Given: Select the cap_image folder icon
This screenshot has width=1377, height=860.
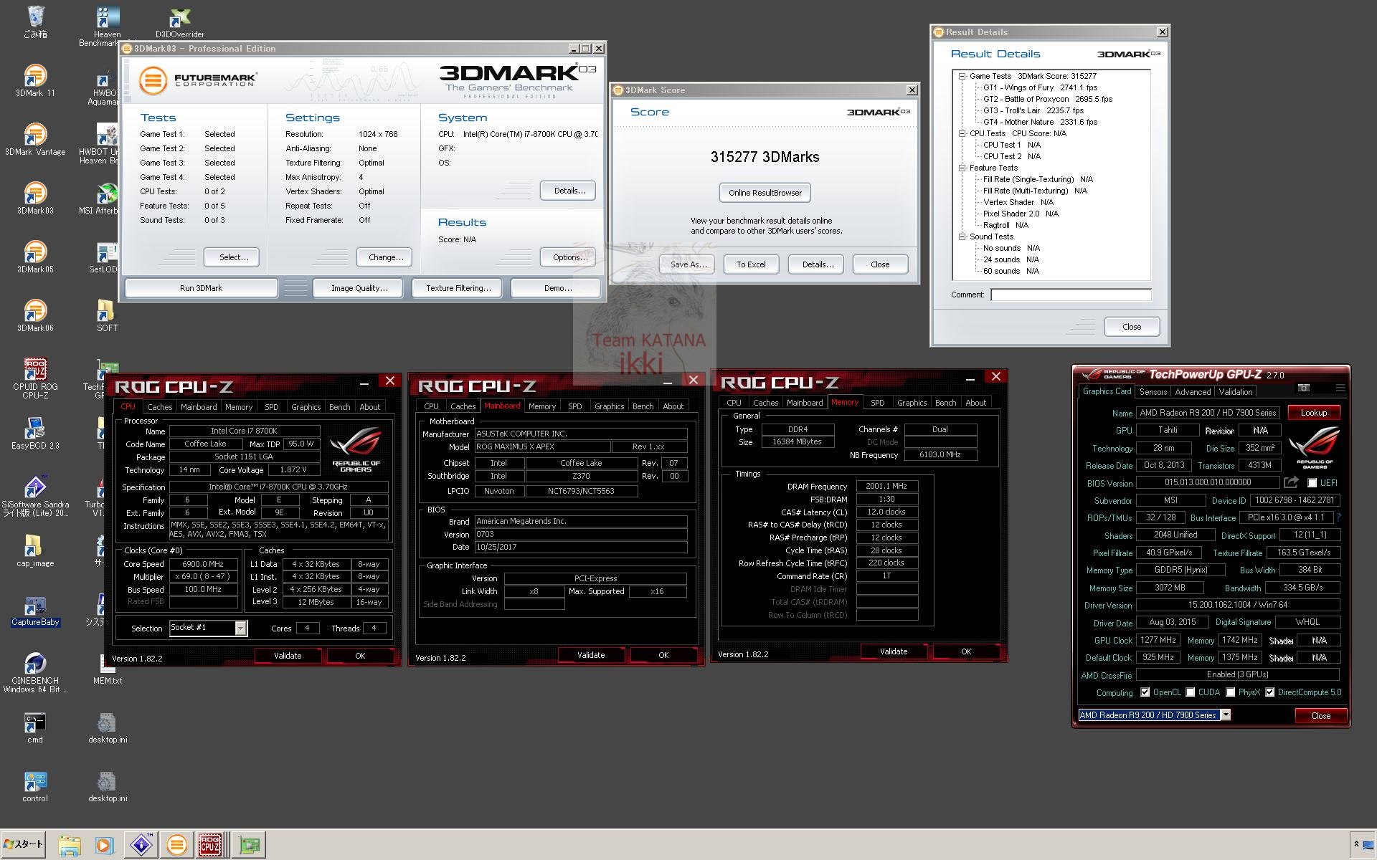Looking at the screenshot, I should click(35, 550).
